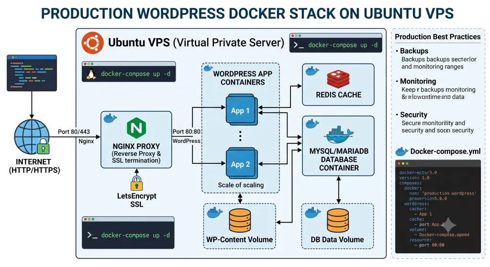The height and width of the screenshot is (267, 490).
Task: Click the DB Data Volume database cylinder
Action: pos(337,221)
